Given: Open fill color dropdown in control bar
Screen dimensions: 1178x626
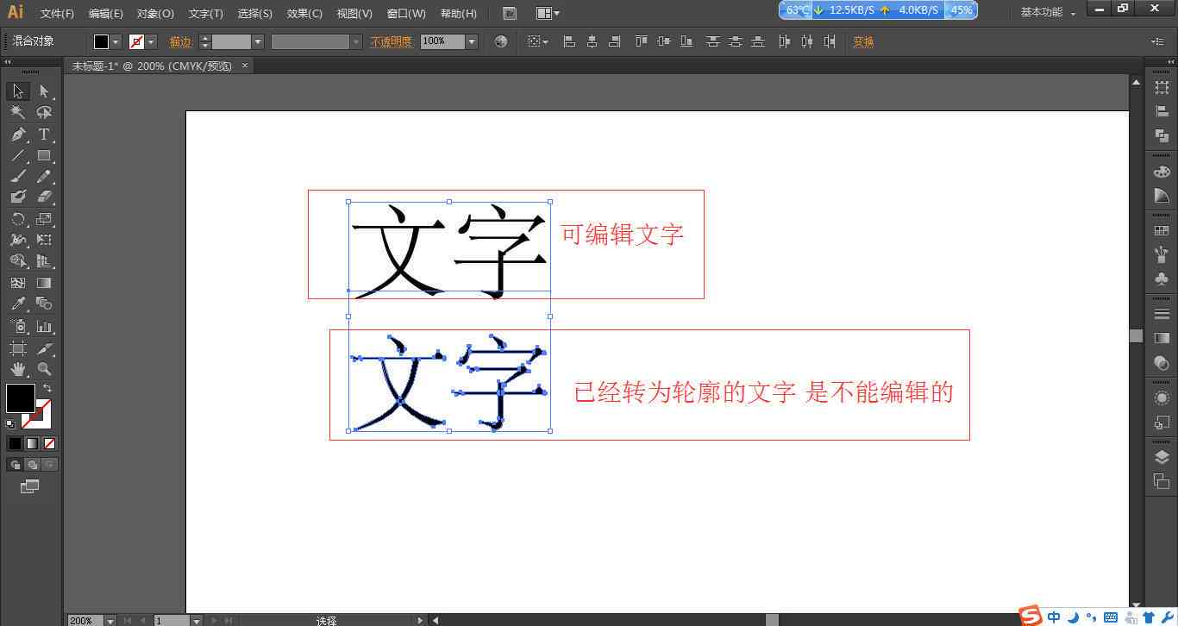Looking at the screenshot, I should click(x=116, y=41).
